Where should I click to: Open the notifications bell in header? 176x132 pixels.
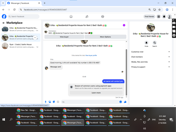pos(164,17)
